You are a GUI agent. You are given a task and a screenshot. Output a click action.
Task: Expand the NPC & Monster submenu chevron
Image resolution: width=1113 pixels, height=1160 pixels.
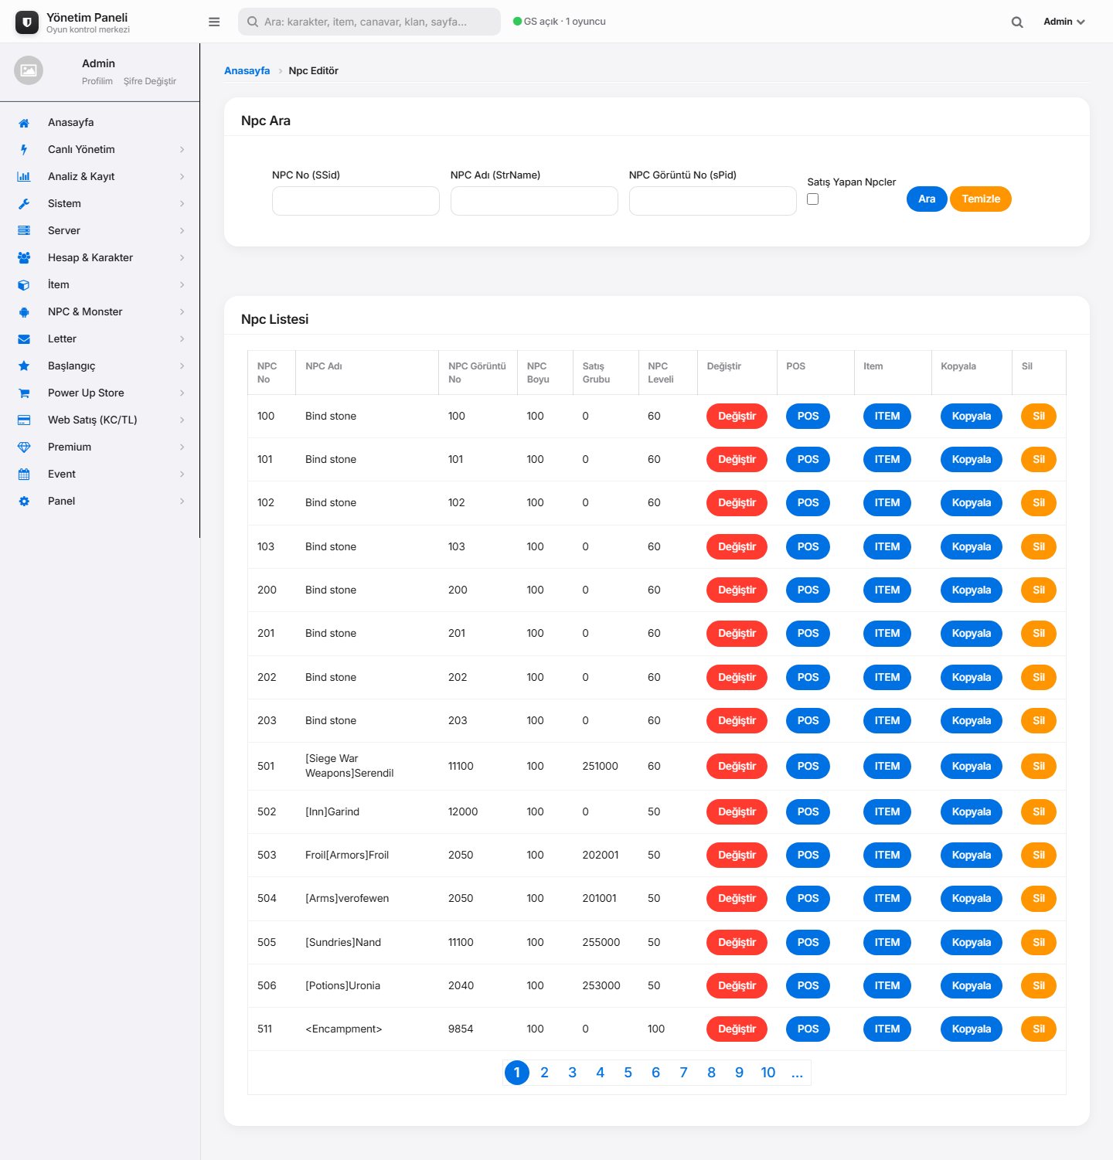click(x=182, y=312)
